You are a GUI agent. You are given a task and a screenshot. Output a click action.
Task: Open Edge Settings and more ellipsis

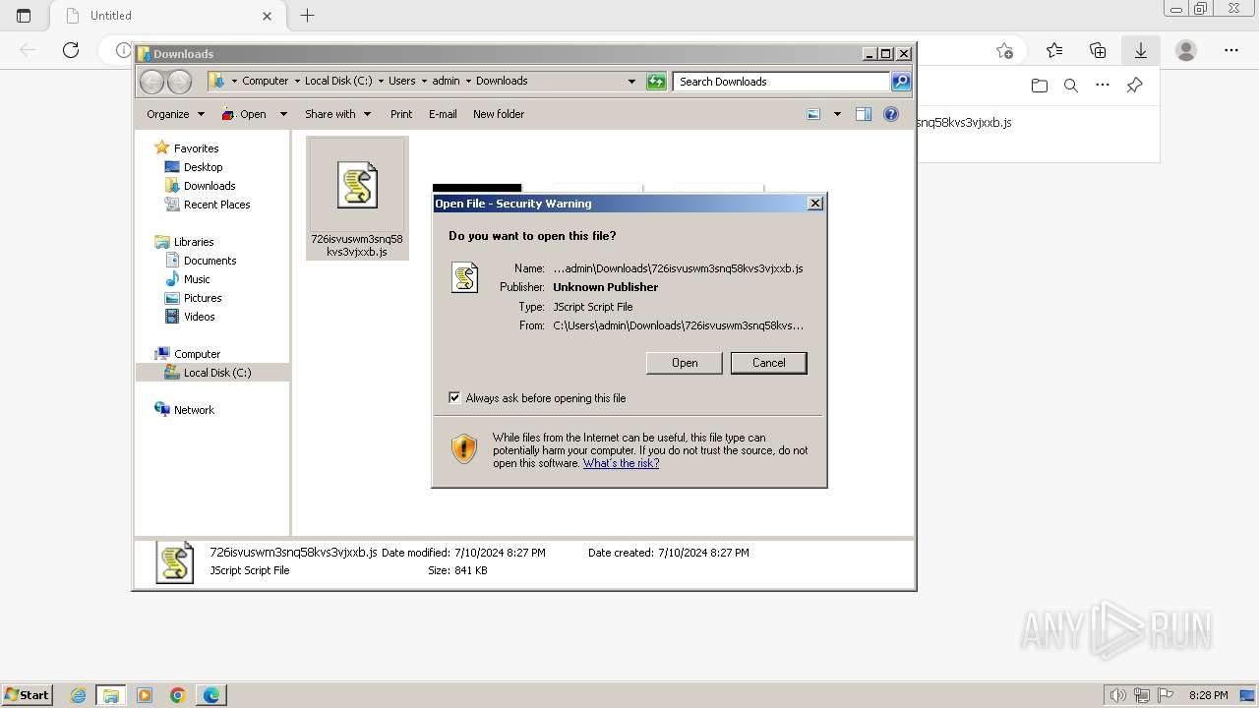coord(1231,50)
